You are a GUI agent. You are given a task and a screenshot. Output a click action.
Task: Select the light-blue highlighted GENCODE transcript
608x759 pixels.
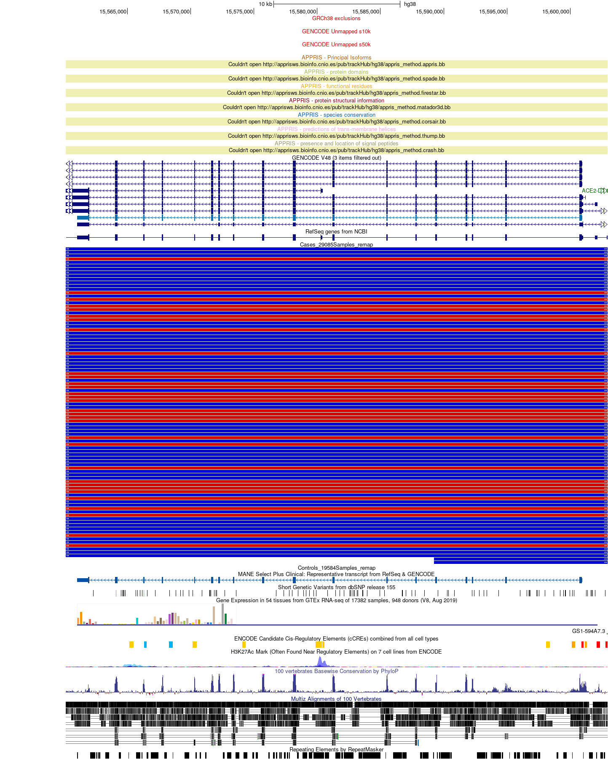329,218
